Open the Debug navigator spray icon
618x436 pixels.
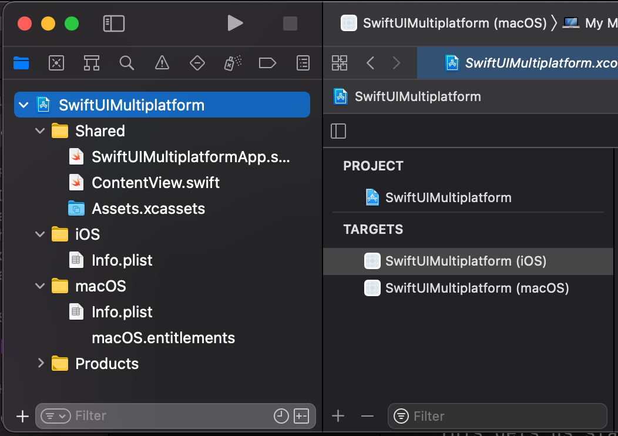[232, 63]
